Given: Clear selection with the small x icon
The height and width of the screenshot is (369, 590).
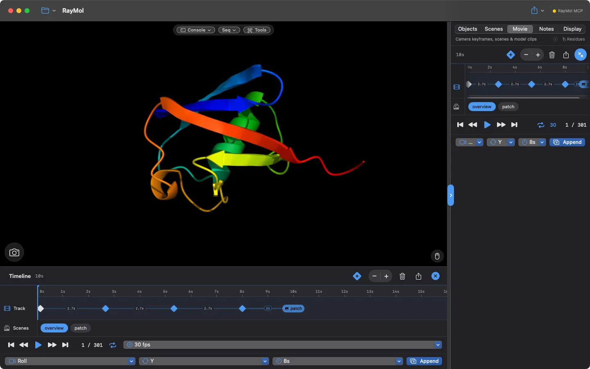Looking at the screenshot, I should (x=555, y=39).
